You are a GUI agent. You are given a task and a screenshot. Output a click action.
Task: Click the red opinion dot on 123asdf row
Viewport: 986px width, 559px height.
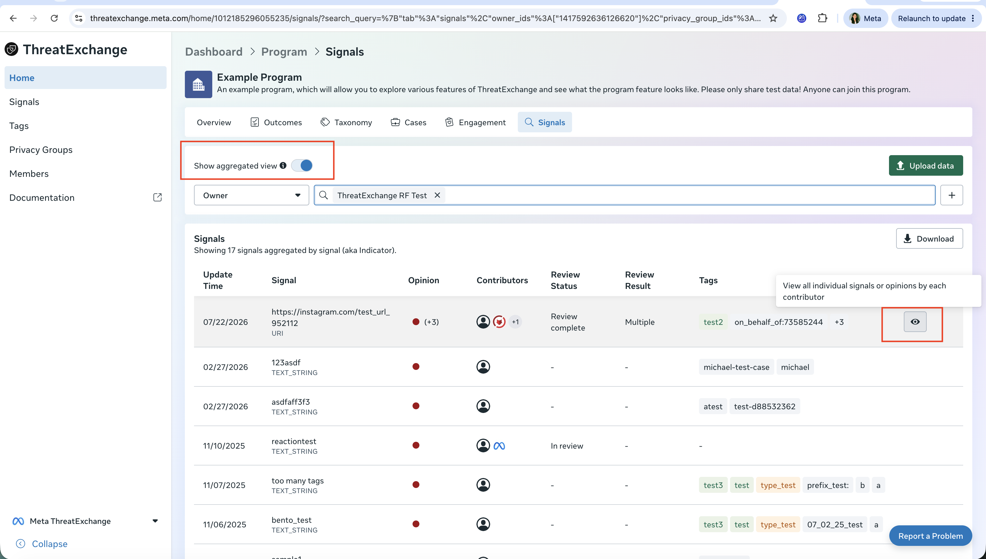click(x=416, y=367)
